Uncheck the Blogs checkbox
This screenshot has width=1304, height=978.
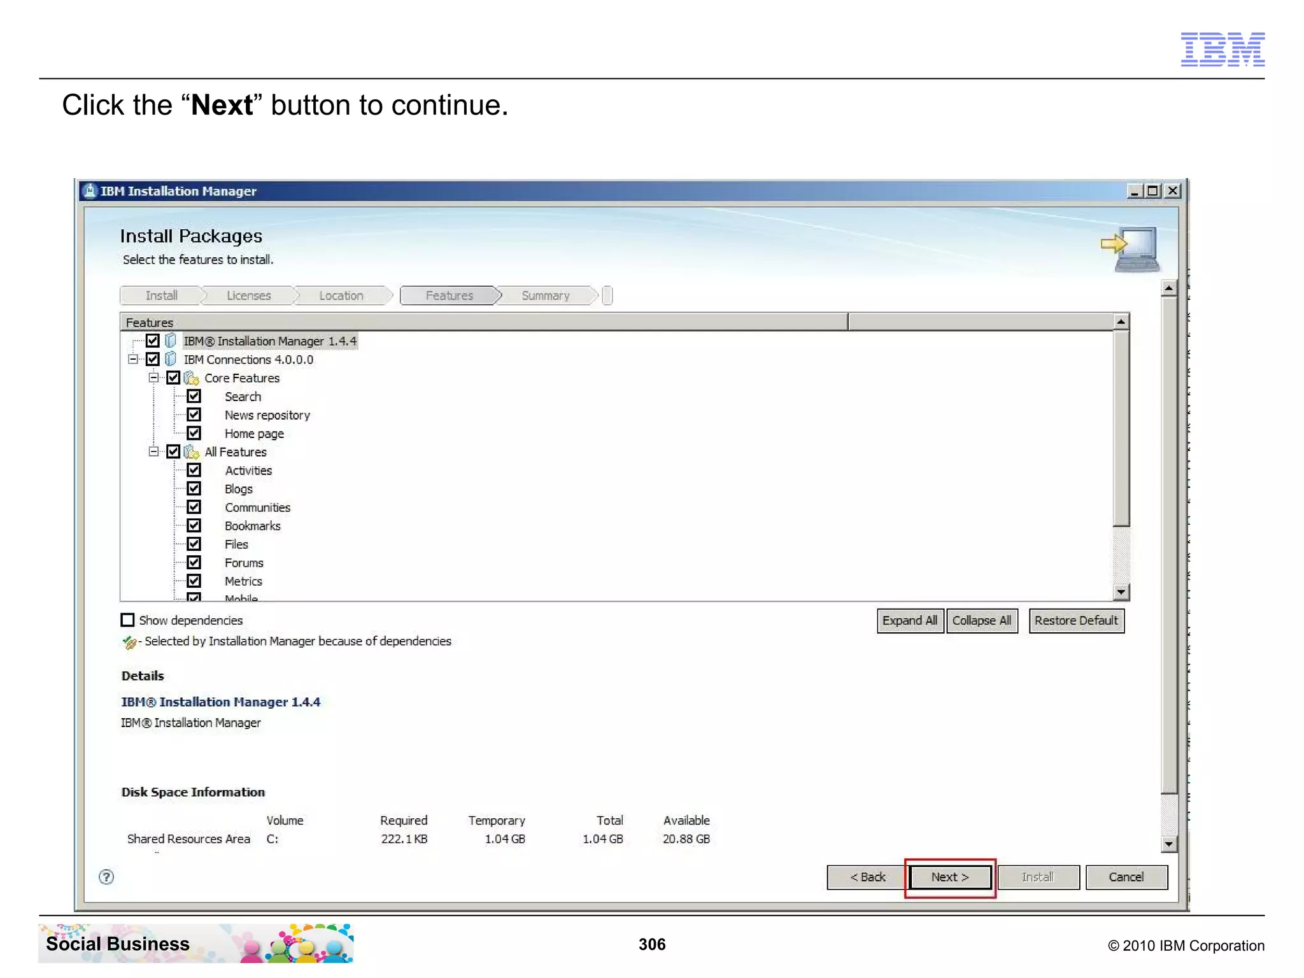click(x=194, y=488)
